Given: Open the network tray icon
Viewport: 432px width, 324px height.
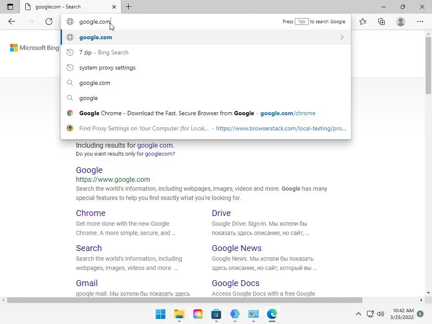Looking at the screenshot, I should click(370, 314).
